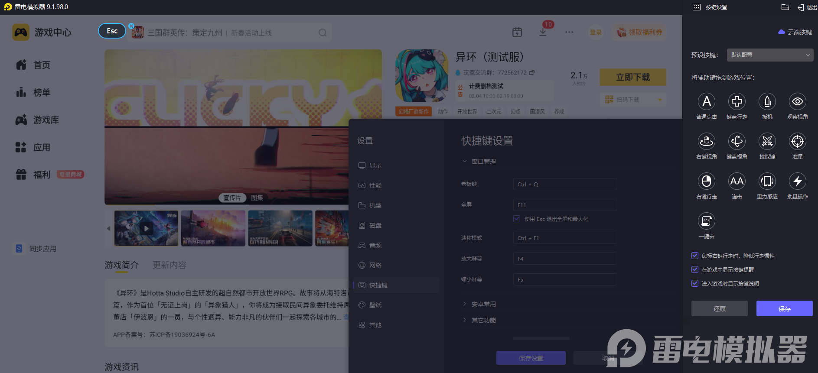Viewport: 818px width, 373px height.
Task: Select the 批量操作 lightning bolt icon
Action: (x=797, y=182)
